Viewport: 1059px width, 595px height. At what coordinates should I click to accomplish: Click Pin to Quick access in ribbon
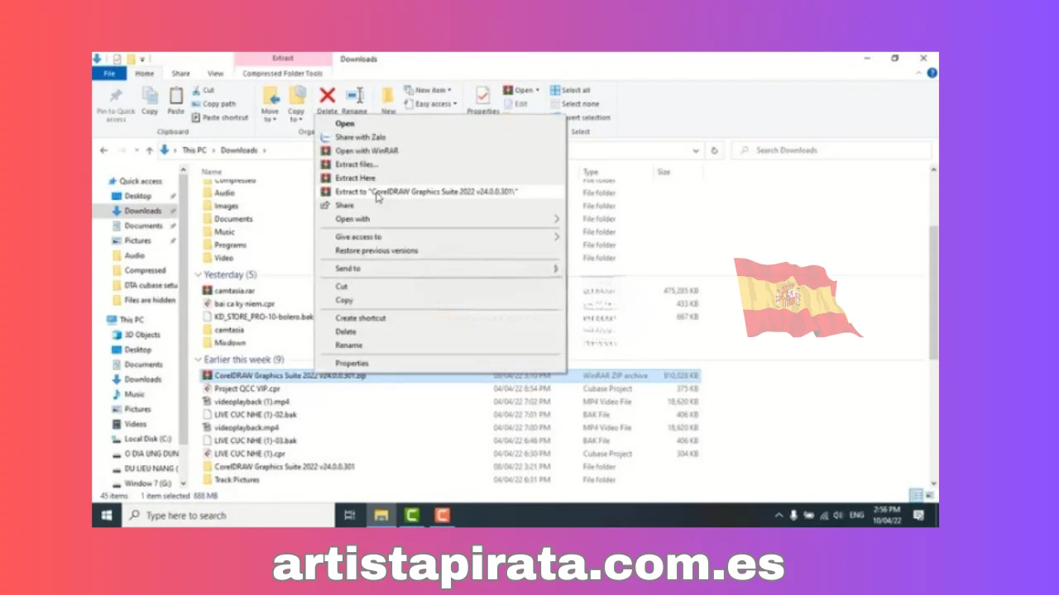116,104
